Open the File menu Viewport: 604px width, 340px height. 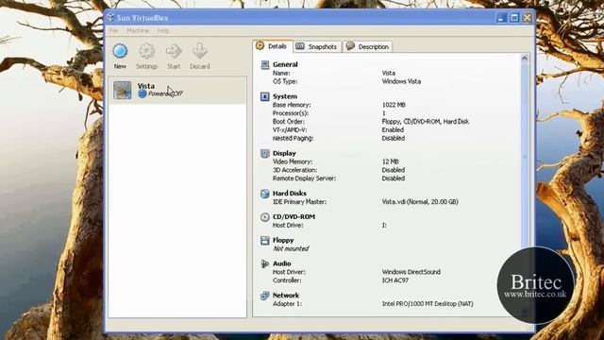(x=113, y=31)
